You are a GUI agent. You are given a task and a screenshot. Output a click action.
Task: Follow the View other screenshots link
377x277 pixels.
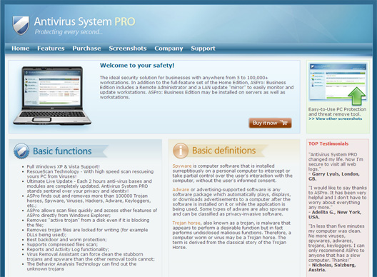pos(336,119)
